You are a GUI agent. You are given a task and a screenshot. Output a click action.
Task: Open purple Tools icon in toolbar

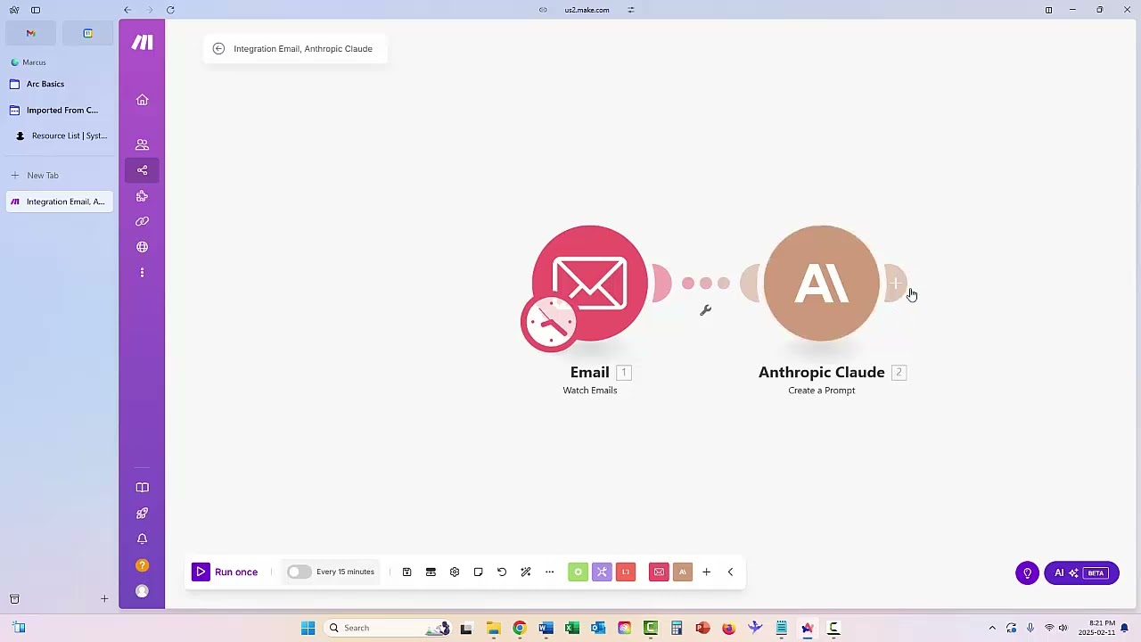click(602, 572)
